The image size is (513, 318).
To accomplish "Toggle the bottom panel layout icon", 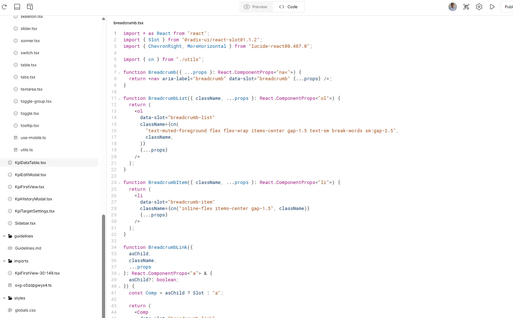I will (x=17, y=7).
